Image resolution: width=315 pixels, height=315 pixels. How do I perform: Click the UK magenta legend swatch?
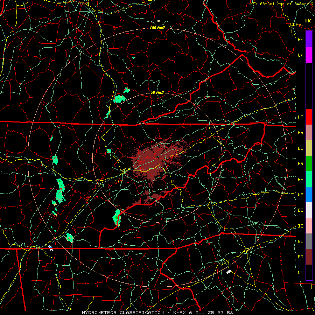pyautogui.click(x=309, y=55)
